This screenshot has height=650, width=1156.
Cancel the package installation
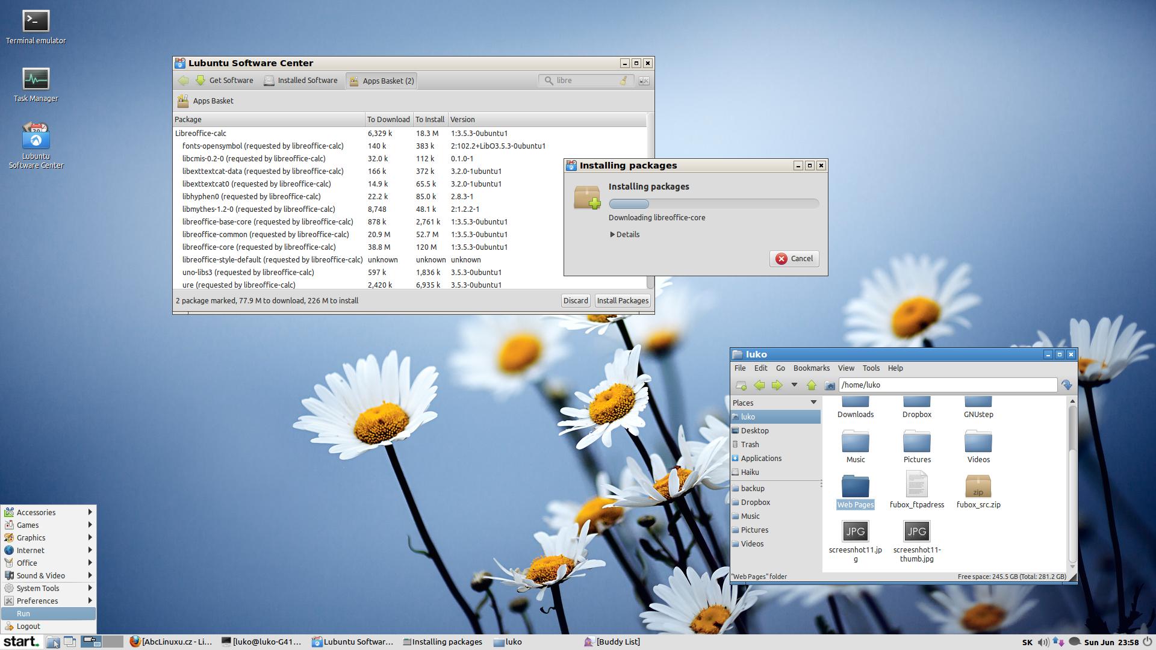(x=794, y=259)
